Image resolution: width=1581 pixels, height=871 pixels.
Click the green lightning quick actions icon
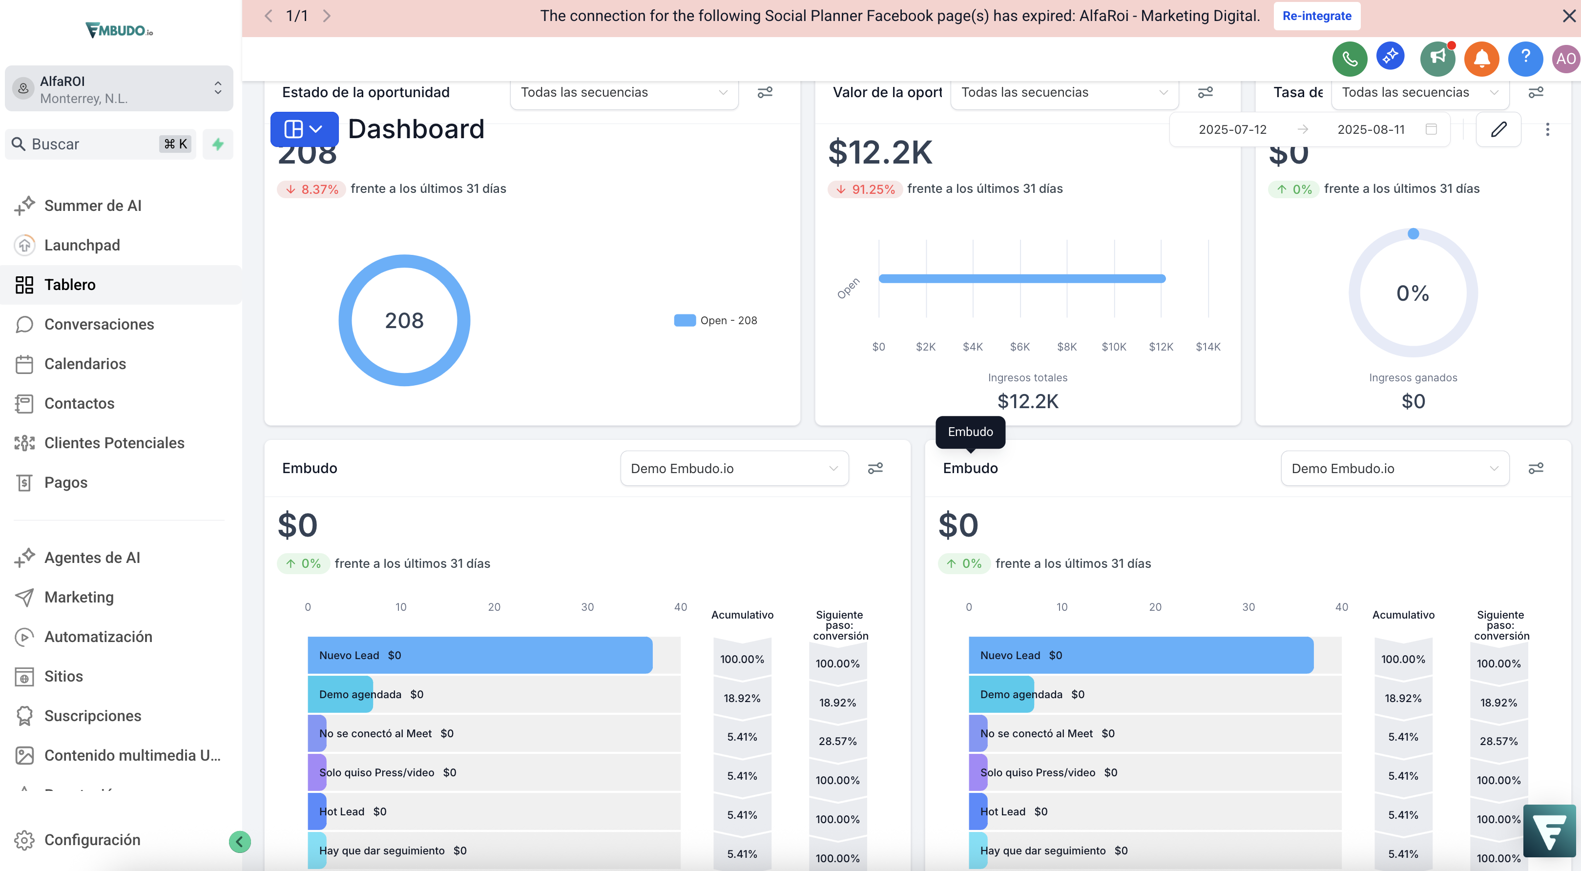point(218,144)
